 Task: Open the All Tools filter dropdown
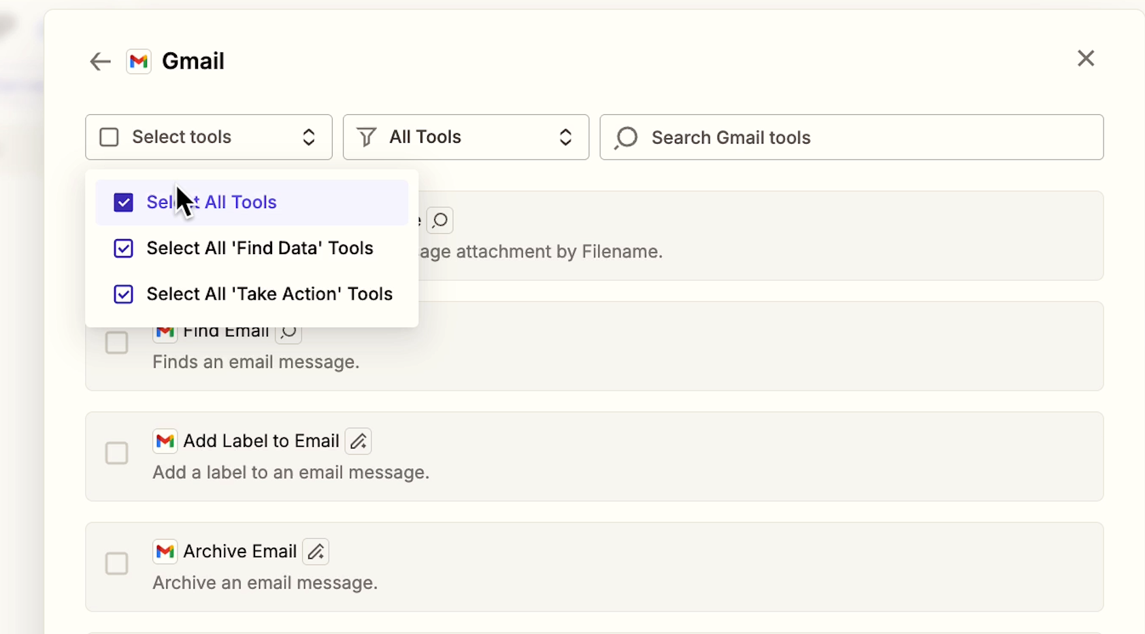(x=466, y=137)
